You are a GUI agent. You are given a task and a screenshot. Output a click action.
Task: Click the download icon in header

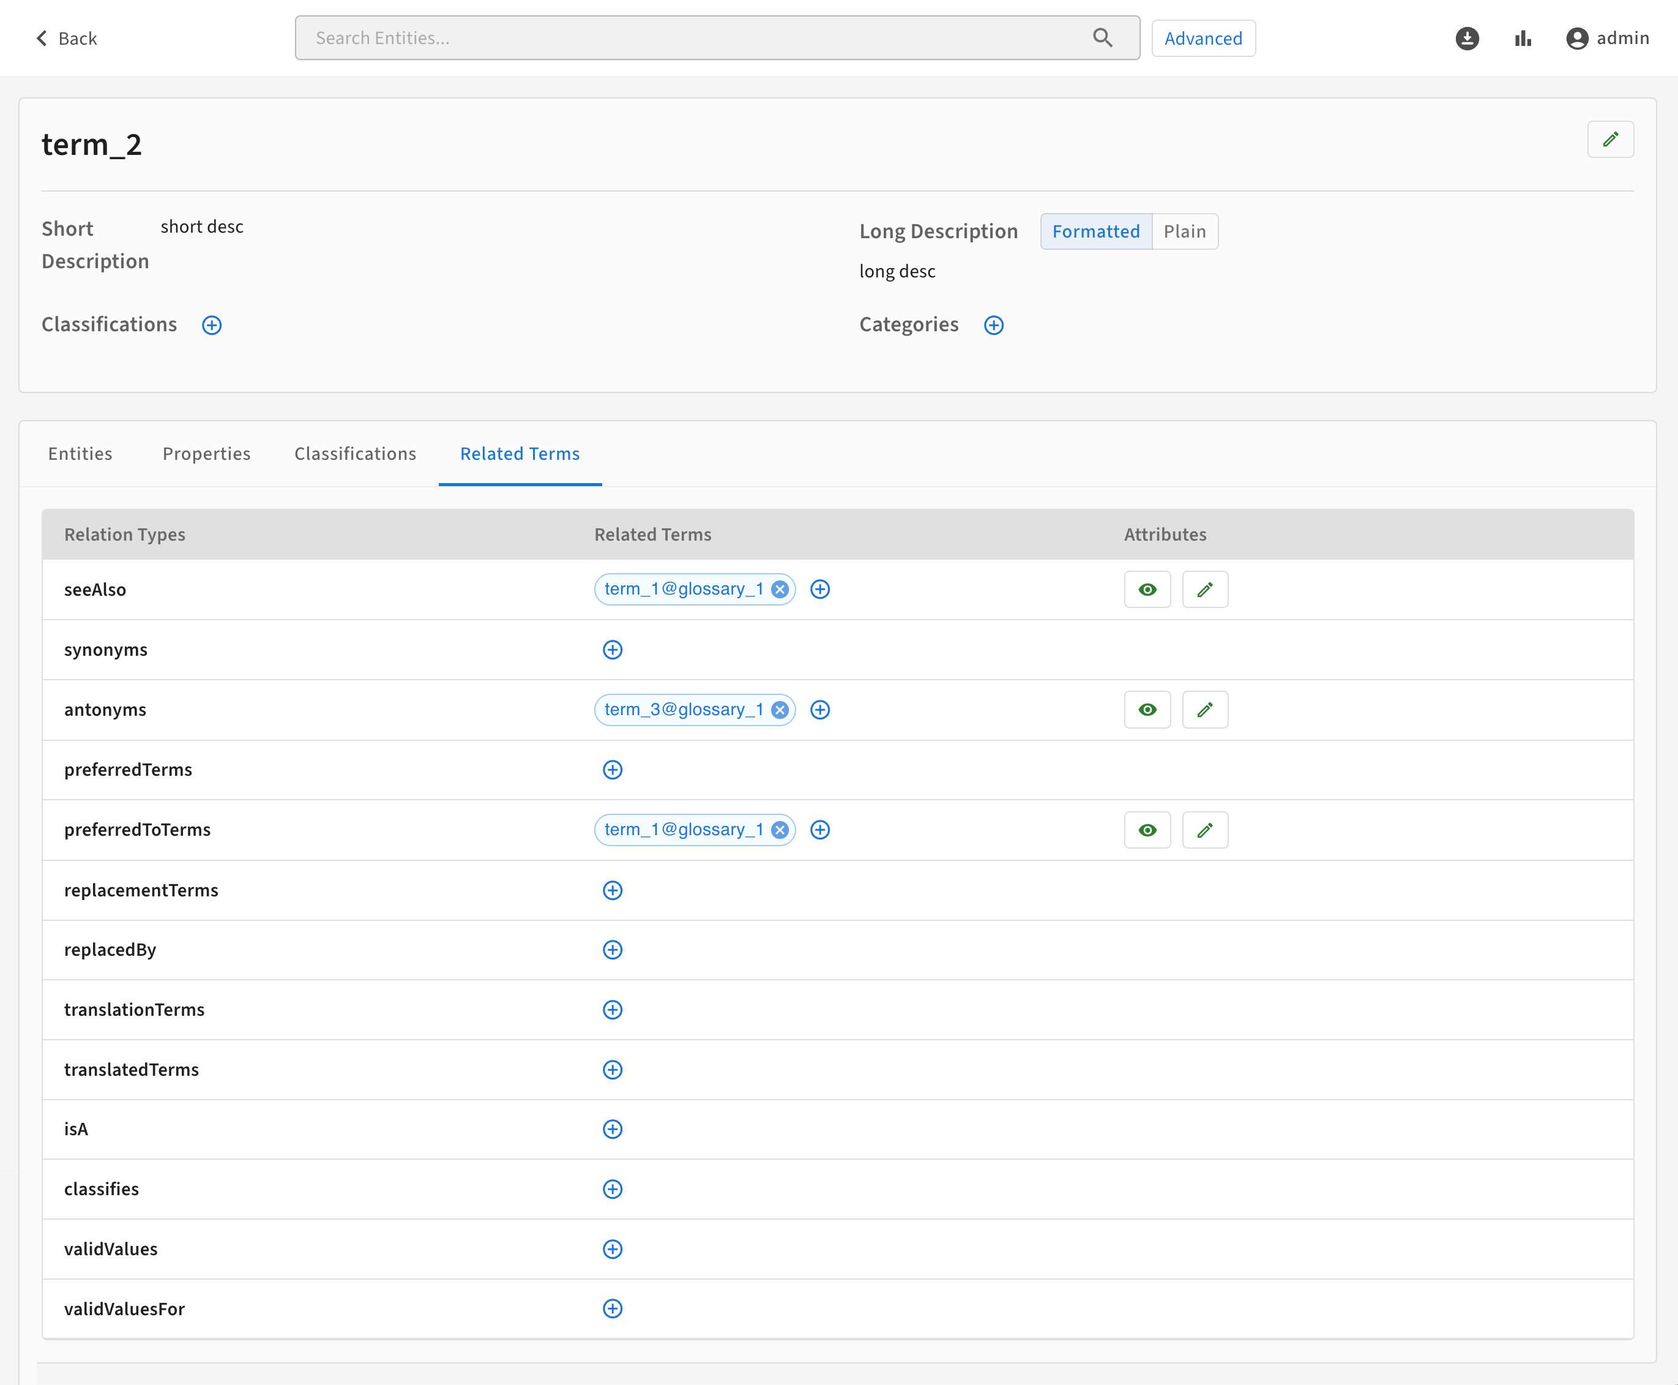[1467, 39]
